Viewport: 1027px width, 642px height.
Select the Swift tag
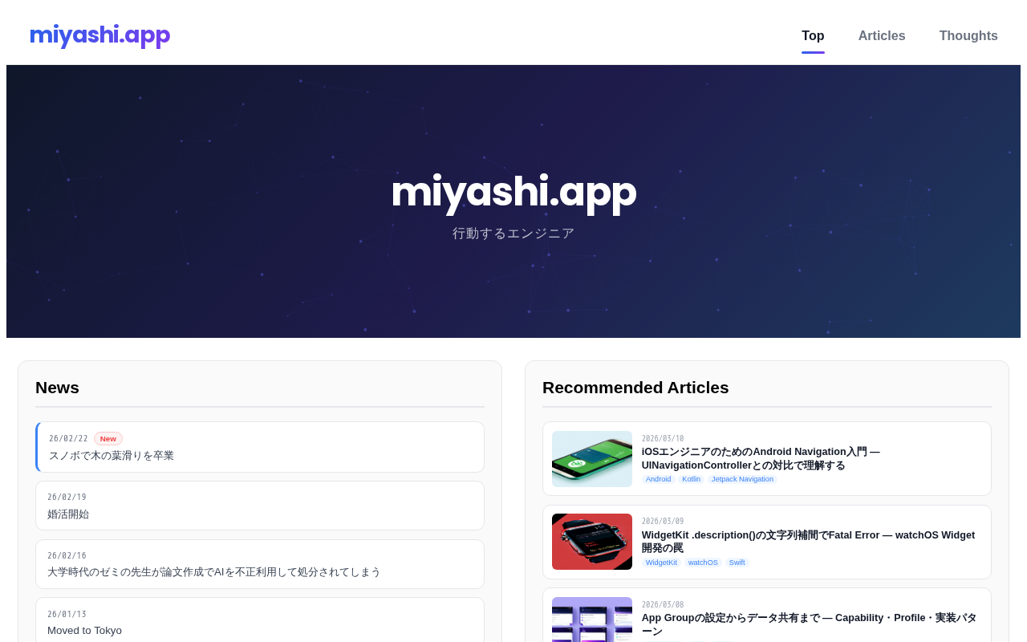[737, 563]
